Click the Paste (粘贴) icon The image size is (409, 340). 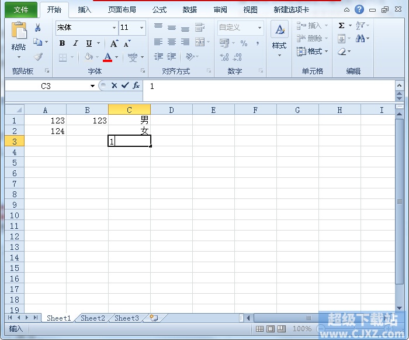tap(19, 33)
